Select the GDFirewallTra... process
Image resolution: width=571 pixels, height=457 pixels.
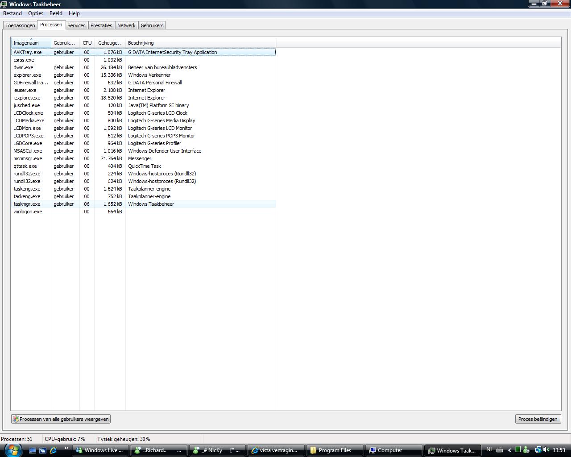tap(143, 83)
